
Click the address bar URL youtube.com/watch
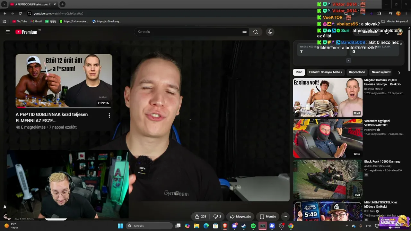58,13
